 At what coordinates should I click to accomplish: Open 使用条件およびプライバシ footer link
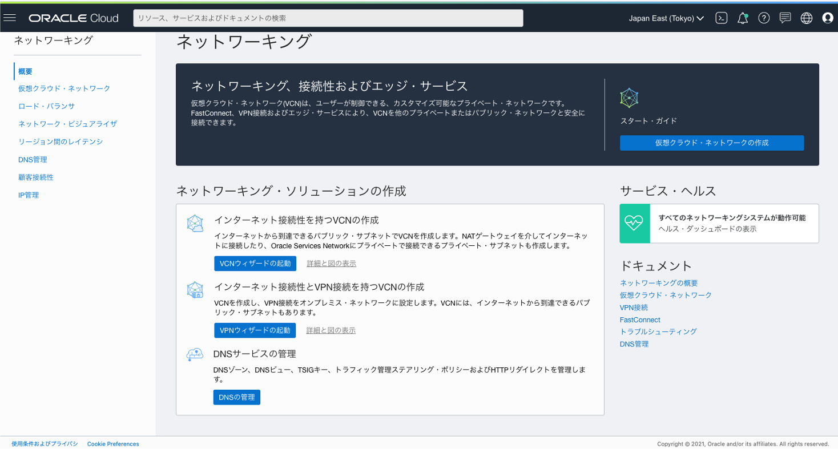pos(45,444)
